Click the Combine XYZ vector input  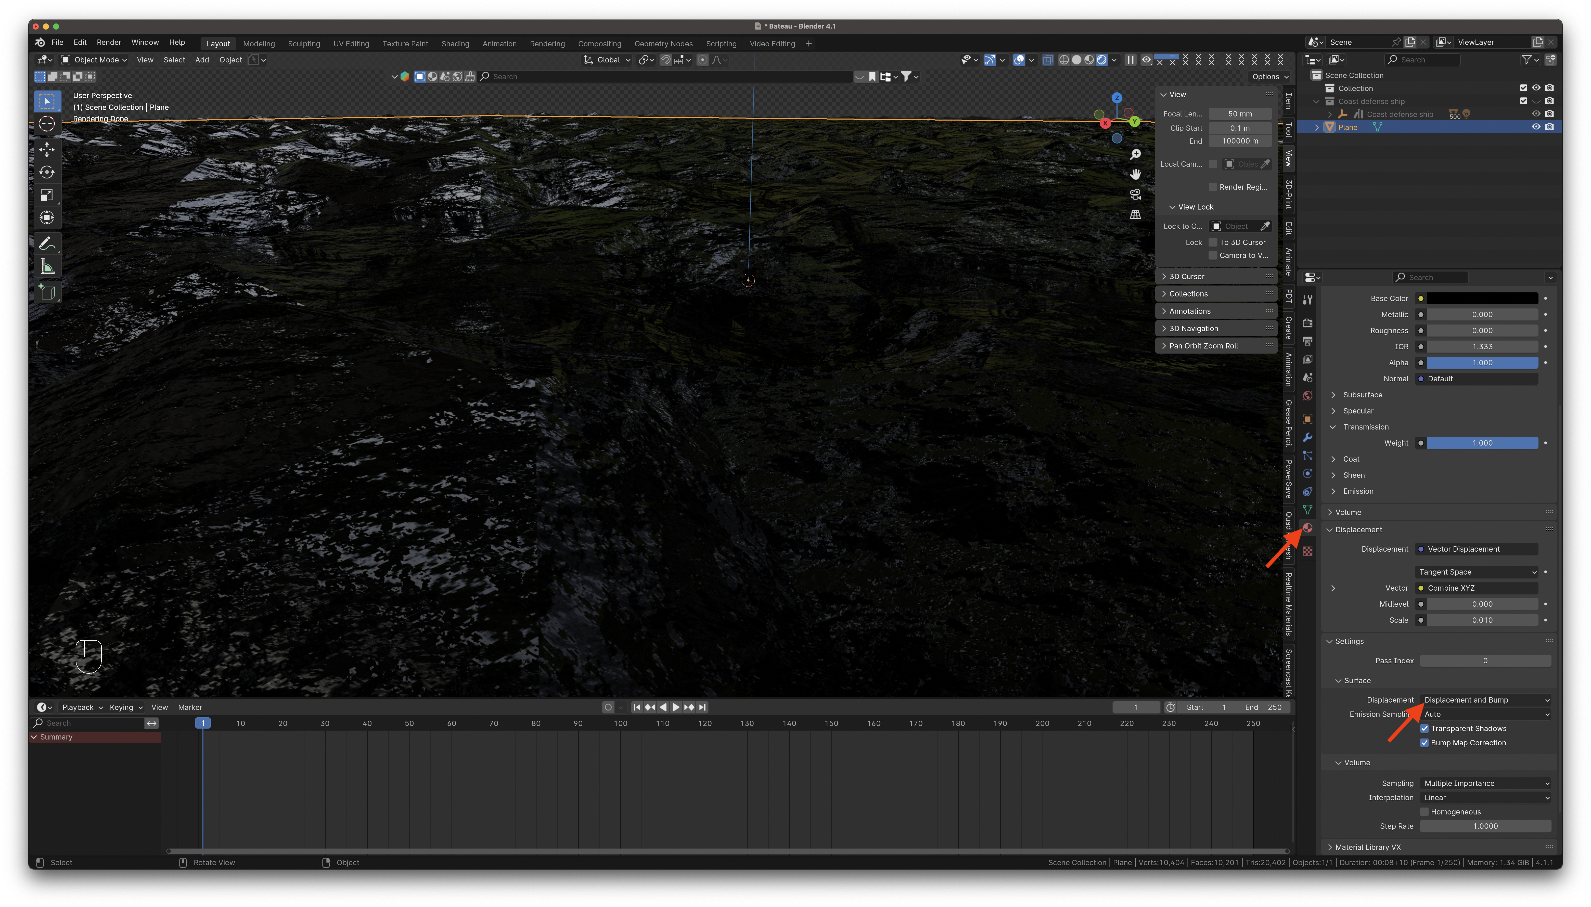click(x=1476, y=588)
